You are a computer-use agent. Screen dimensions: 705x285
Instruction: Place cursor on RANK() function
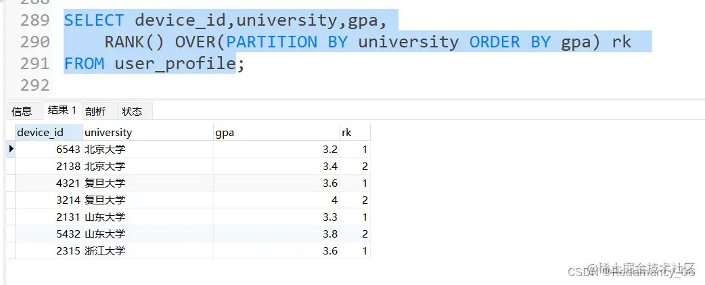tap(135, 42)
